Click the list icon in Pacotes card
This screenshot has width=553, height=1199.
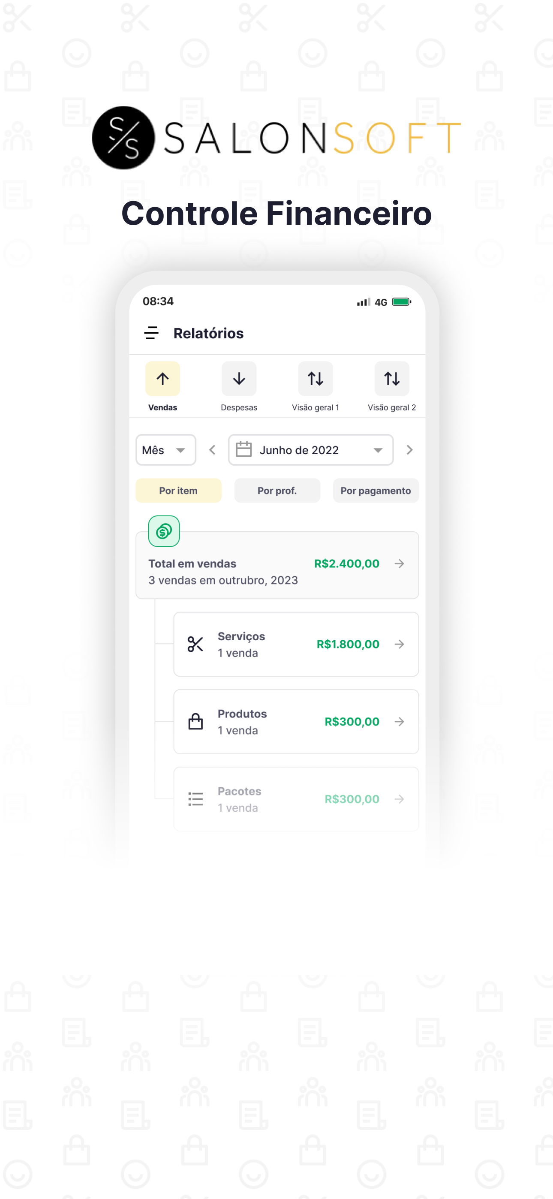pyautogui.click(x=195, y=799)
